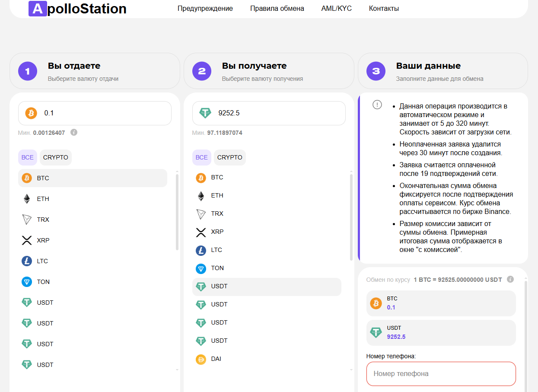Pick the TRX icon in the receive list
Viewport: 538px width, 392px height.
click(201, 214)
